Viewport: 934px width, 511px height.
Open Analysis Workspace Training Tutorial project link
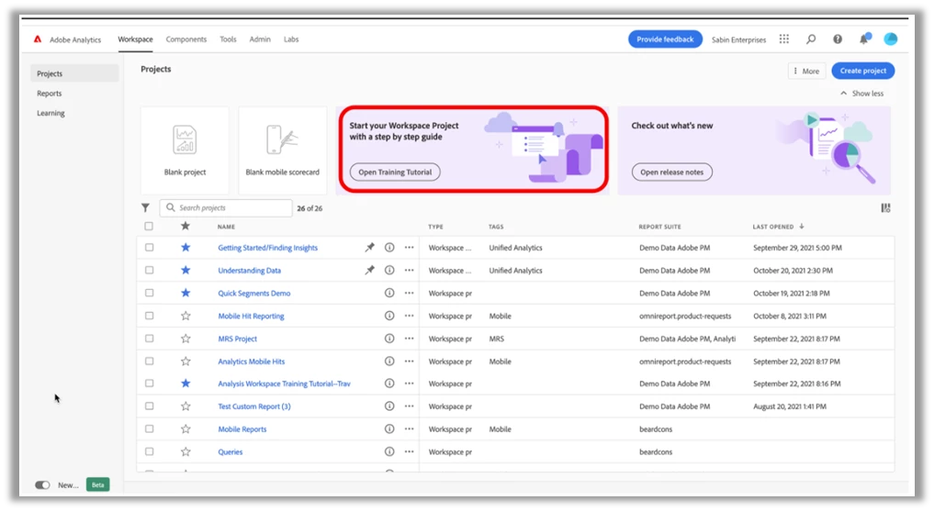click(x=284, y=383)
